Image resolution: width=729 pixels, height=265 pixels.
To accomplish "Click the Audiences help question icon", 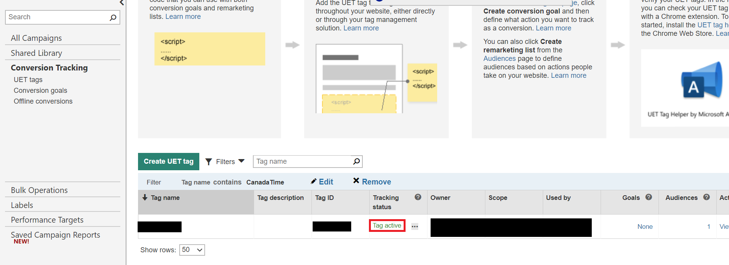I will click(x=707, y=197).
